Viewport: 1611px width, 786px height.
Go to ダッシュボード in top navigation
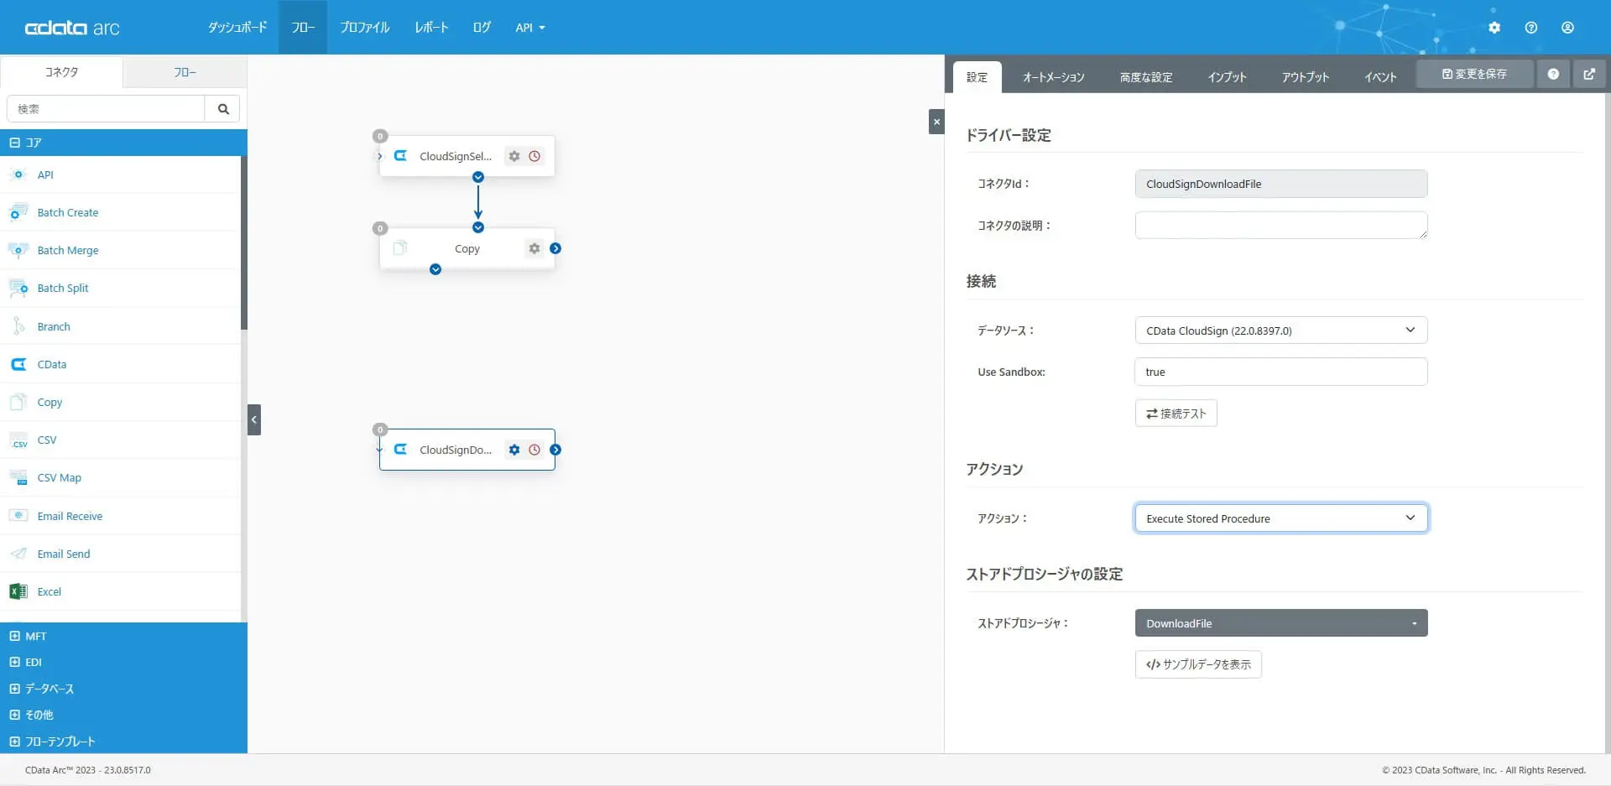coord(237,28)
